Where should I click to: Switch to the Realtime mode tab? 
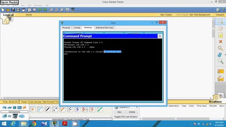point(215,102)
